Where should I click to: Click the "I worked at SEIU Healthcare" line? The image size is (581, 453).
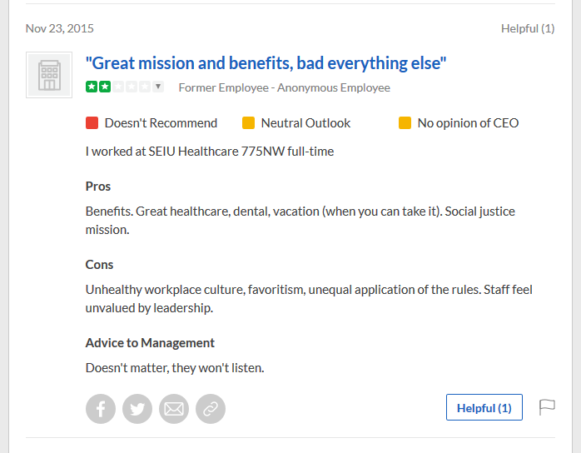point(210,152)
